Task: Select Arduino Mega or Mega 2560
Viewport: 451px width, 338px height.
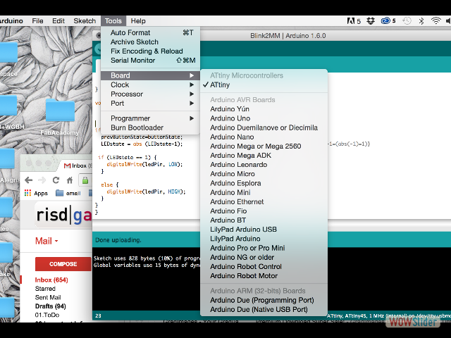Action: click(x=264, y=146)
